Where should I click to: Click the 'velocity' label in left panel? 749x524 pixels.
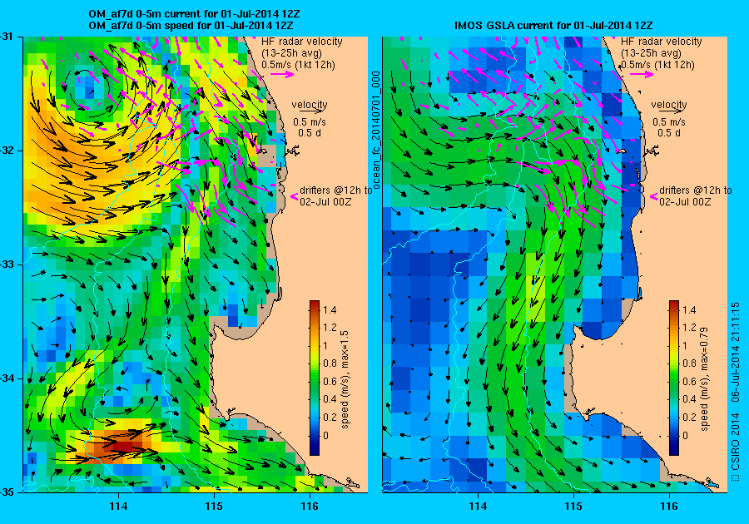pyautogui.click(x=310, y=104)
